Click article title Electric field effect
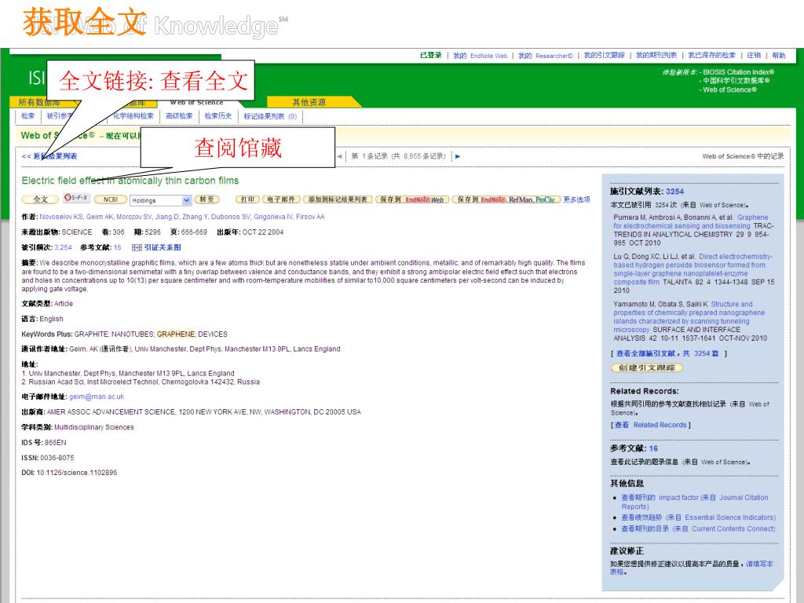The width and height of the screenshot is (804, 603). point(130,181)
